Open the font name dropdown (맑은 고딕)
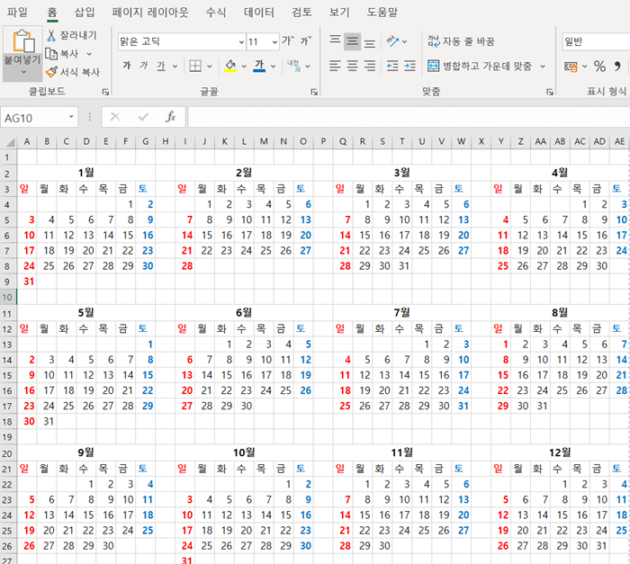 (241, 41)
